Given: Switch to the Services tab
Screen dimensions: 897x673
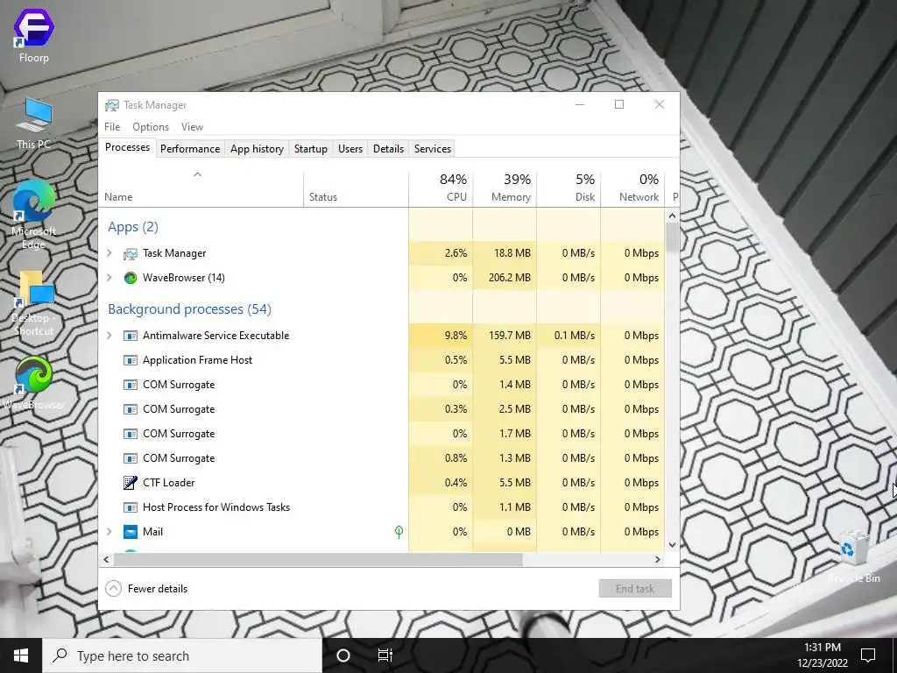Looking at the screenshot, I should (x=433, y=149).
